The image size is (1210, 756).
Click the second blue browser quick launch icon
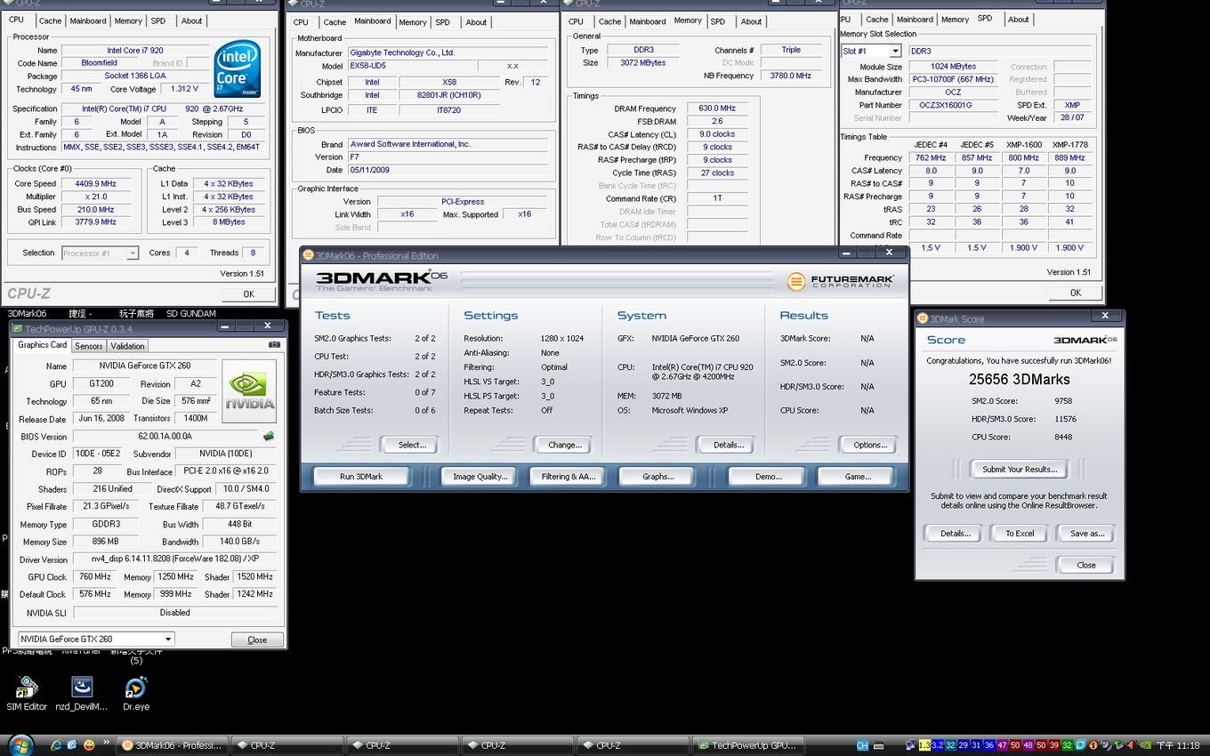pos(73,745)
